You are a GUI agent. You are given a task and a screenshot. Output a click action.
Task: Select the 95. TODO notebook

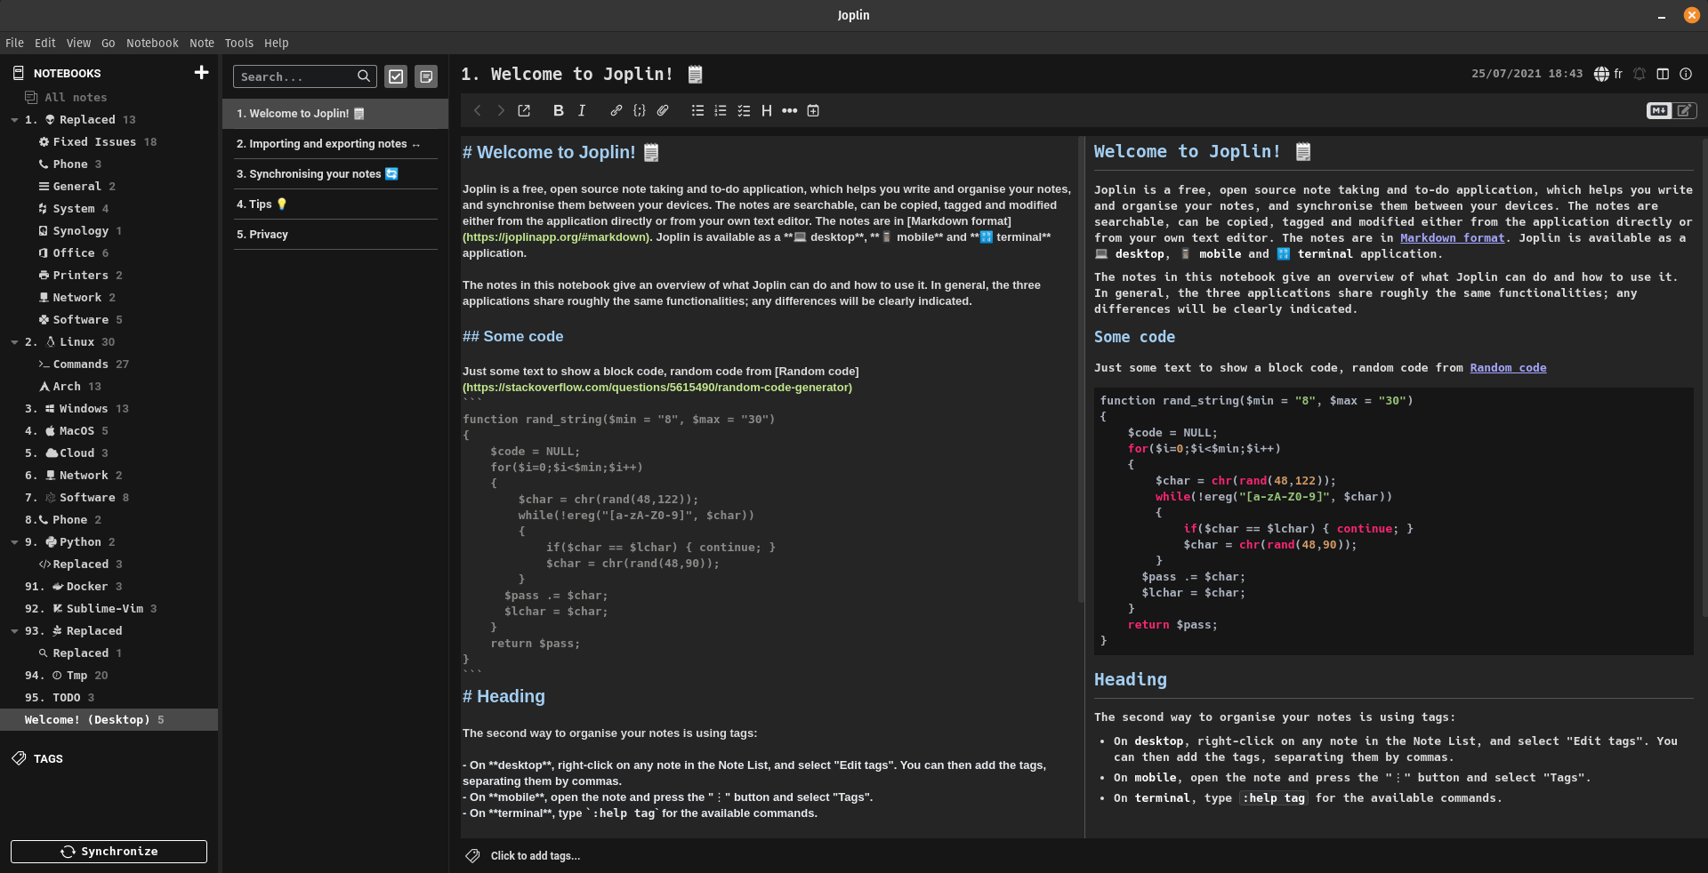point(109,697)
